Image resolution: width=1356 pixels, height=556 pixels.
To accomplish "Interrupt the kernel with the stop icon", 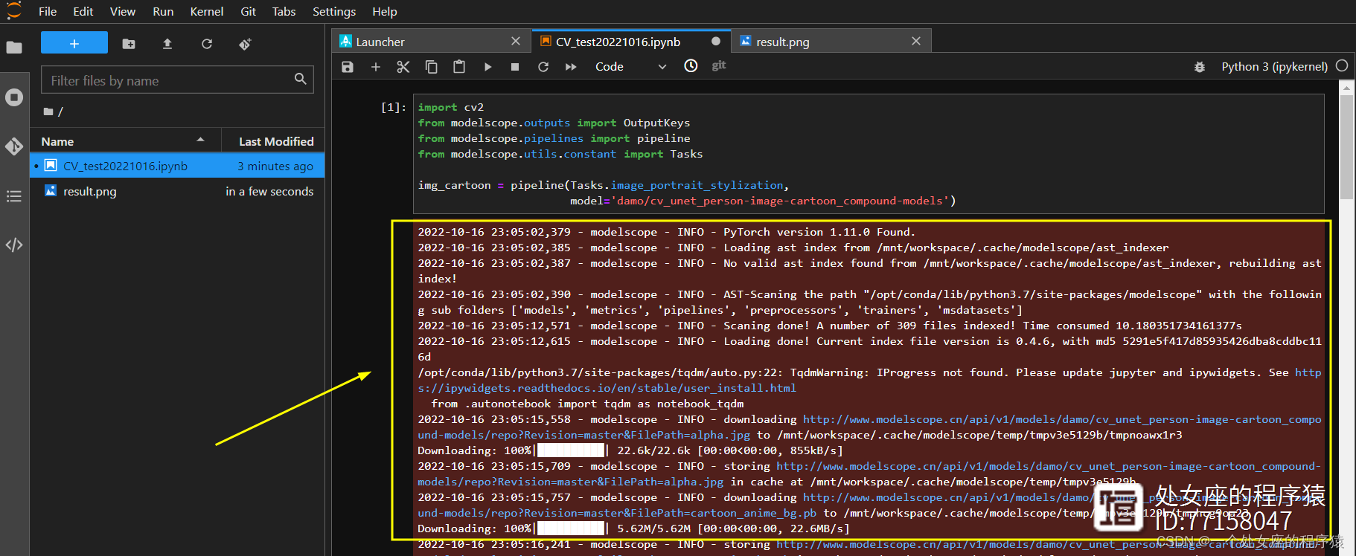I will point(515,67).
